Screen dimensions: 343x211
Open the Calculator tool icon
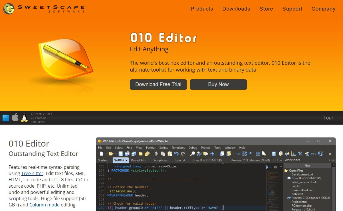pos(274,154)
